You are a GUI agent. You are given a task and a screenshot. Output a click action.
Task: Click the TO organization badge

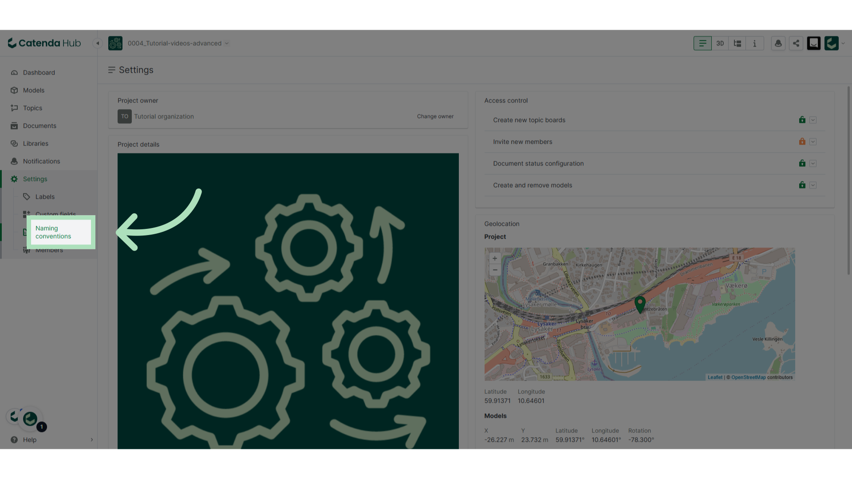pos(125,117)
